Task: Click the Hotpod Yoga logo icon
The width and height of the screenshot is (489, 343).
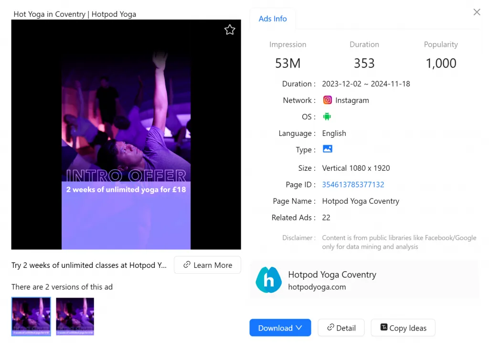Action: point(268,280)
